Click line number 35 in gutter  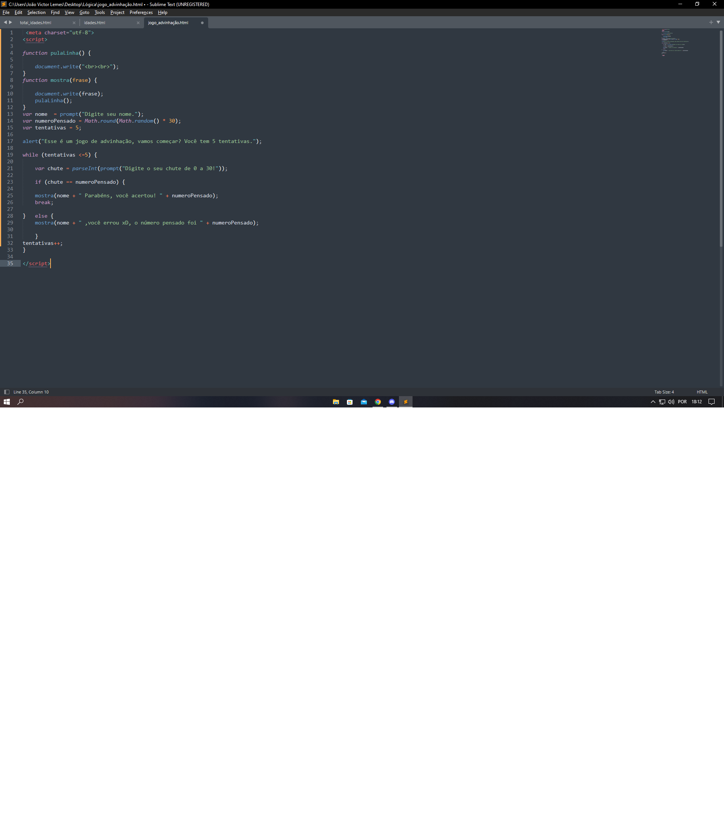(x=10, y=263)
